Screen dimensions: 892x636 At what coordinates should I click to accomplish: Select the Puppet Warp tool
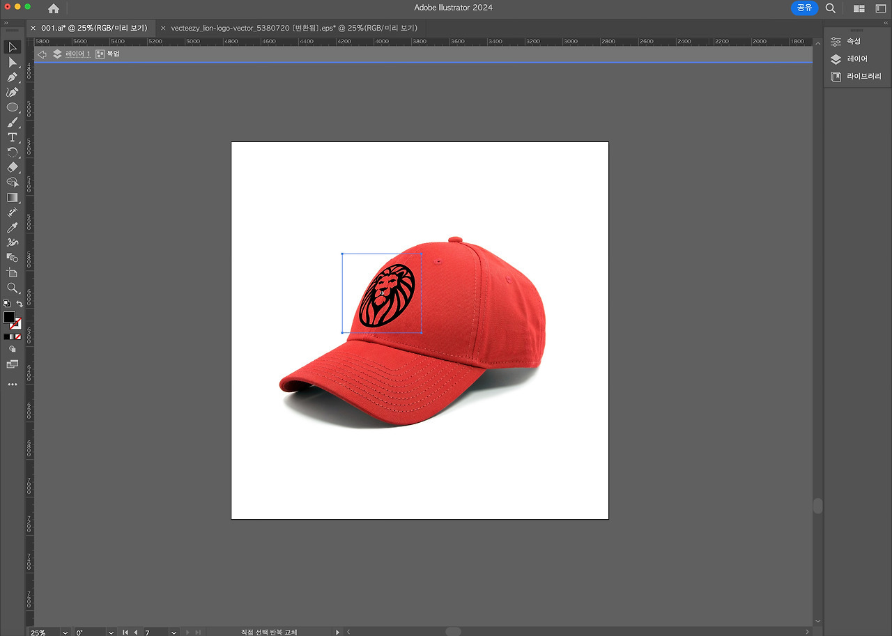point(12,242)
